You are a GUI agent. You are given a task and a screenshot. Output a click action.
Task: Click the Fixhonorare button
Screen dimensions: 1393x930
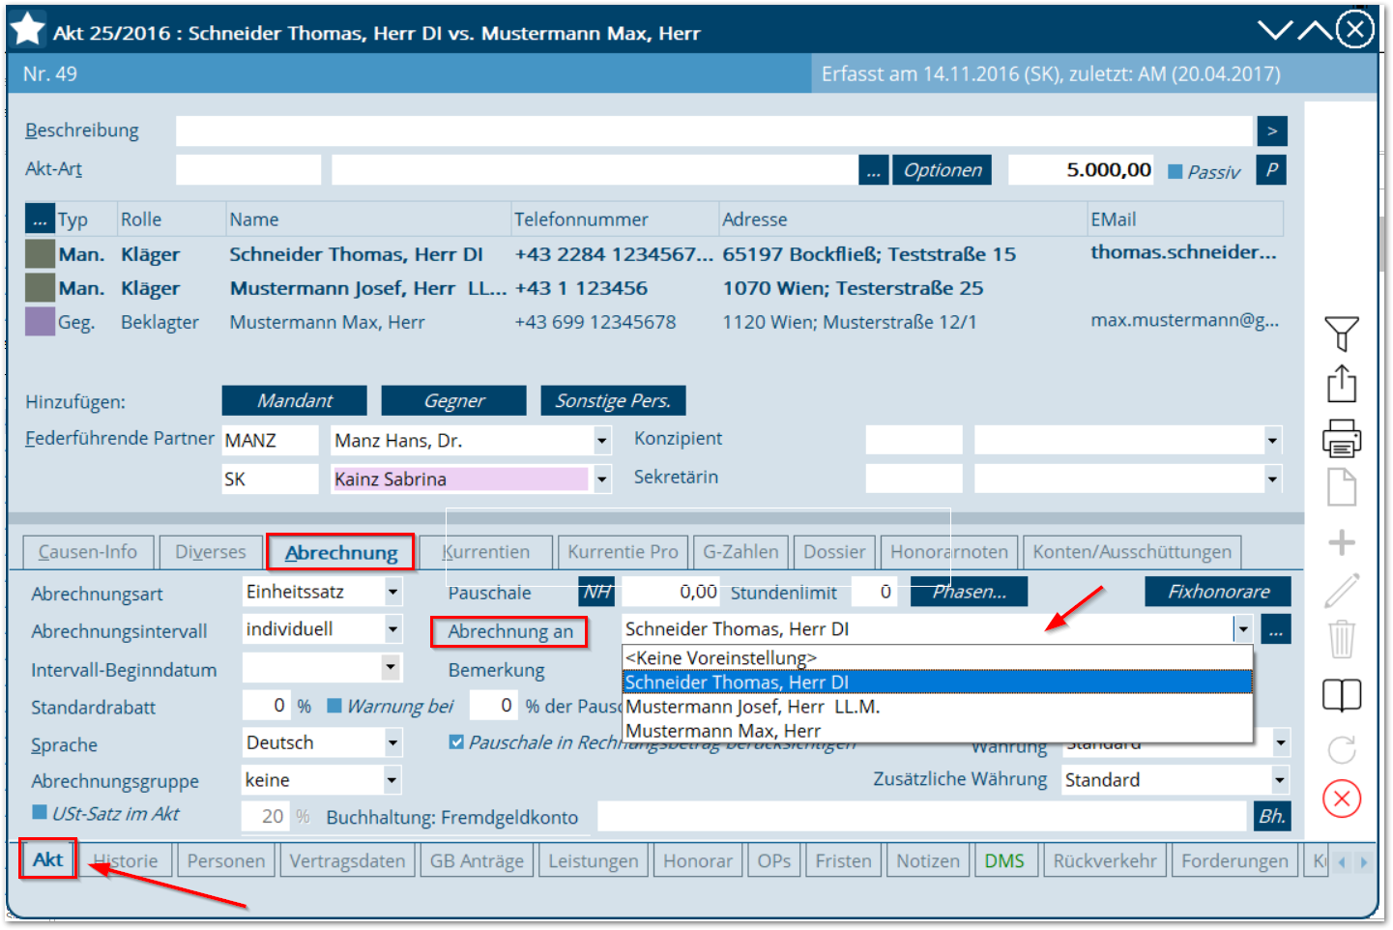pyautogui.click(x=1218, y=592)
